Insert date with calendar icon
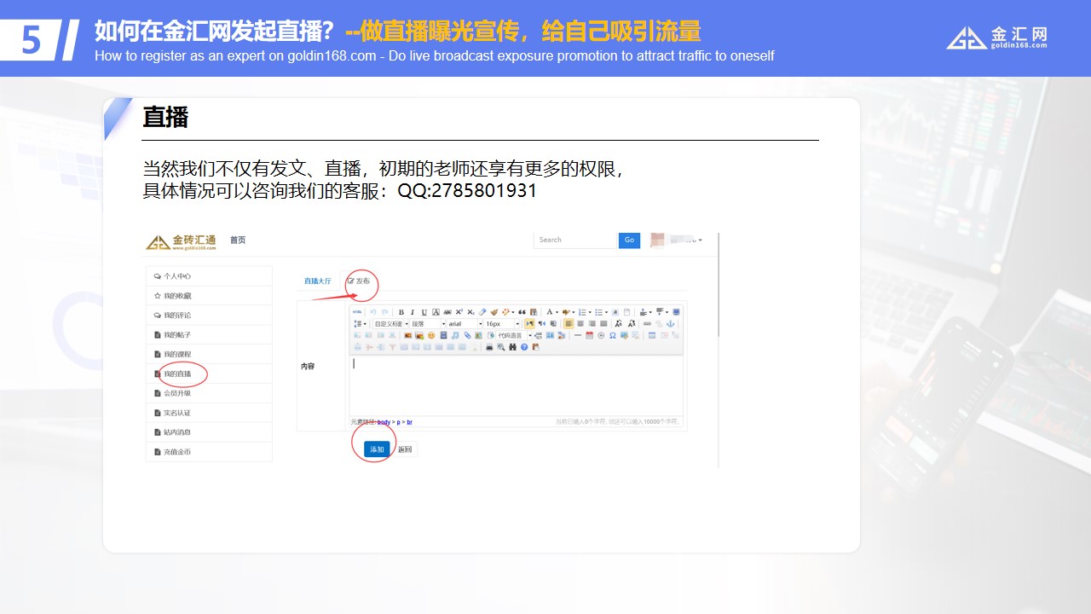This screenshot has height=614, width=1091. 589,335
